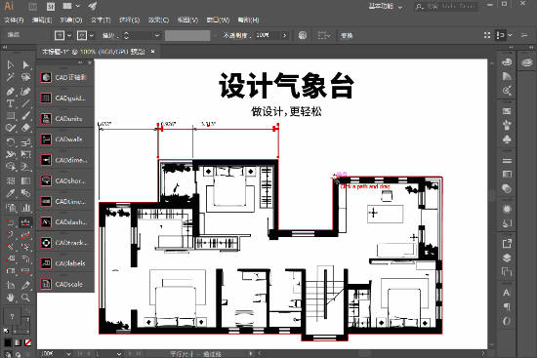Viewport: 537px width, 358px height.
Task: Select the Rotate tool
Action: (11, 142)
